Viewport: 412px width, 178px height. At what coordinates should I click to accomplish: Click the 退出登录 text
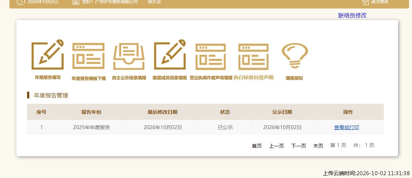[380, 2]
